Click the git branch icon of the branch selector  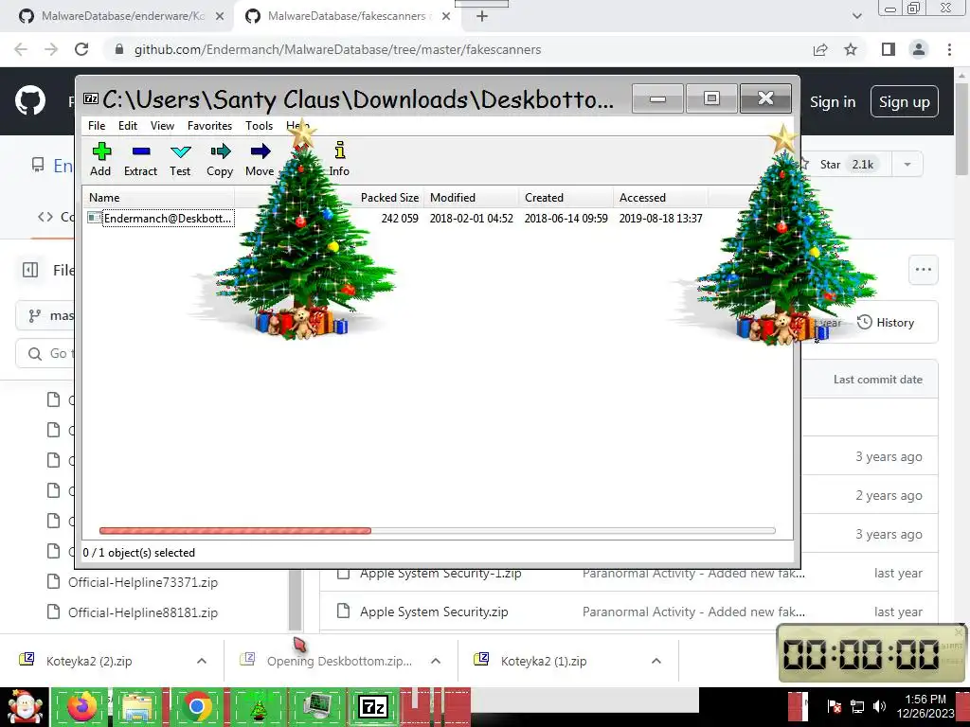pos(35,316)
